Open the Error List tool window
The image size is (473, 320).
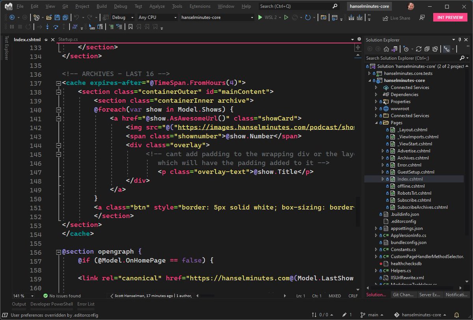[x=86, y=304]
